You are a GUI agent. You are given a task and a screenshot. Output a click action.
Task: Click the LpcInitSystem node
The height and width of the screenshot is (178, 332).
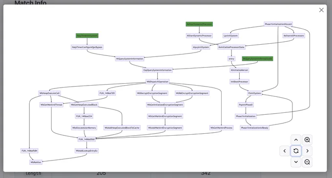pyautogui.click(x=230, y=36)
